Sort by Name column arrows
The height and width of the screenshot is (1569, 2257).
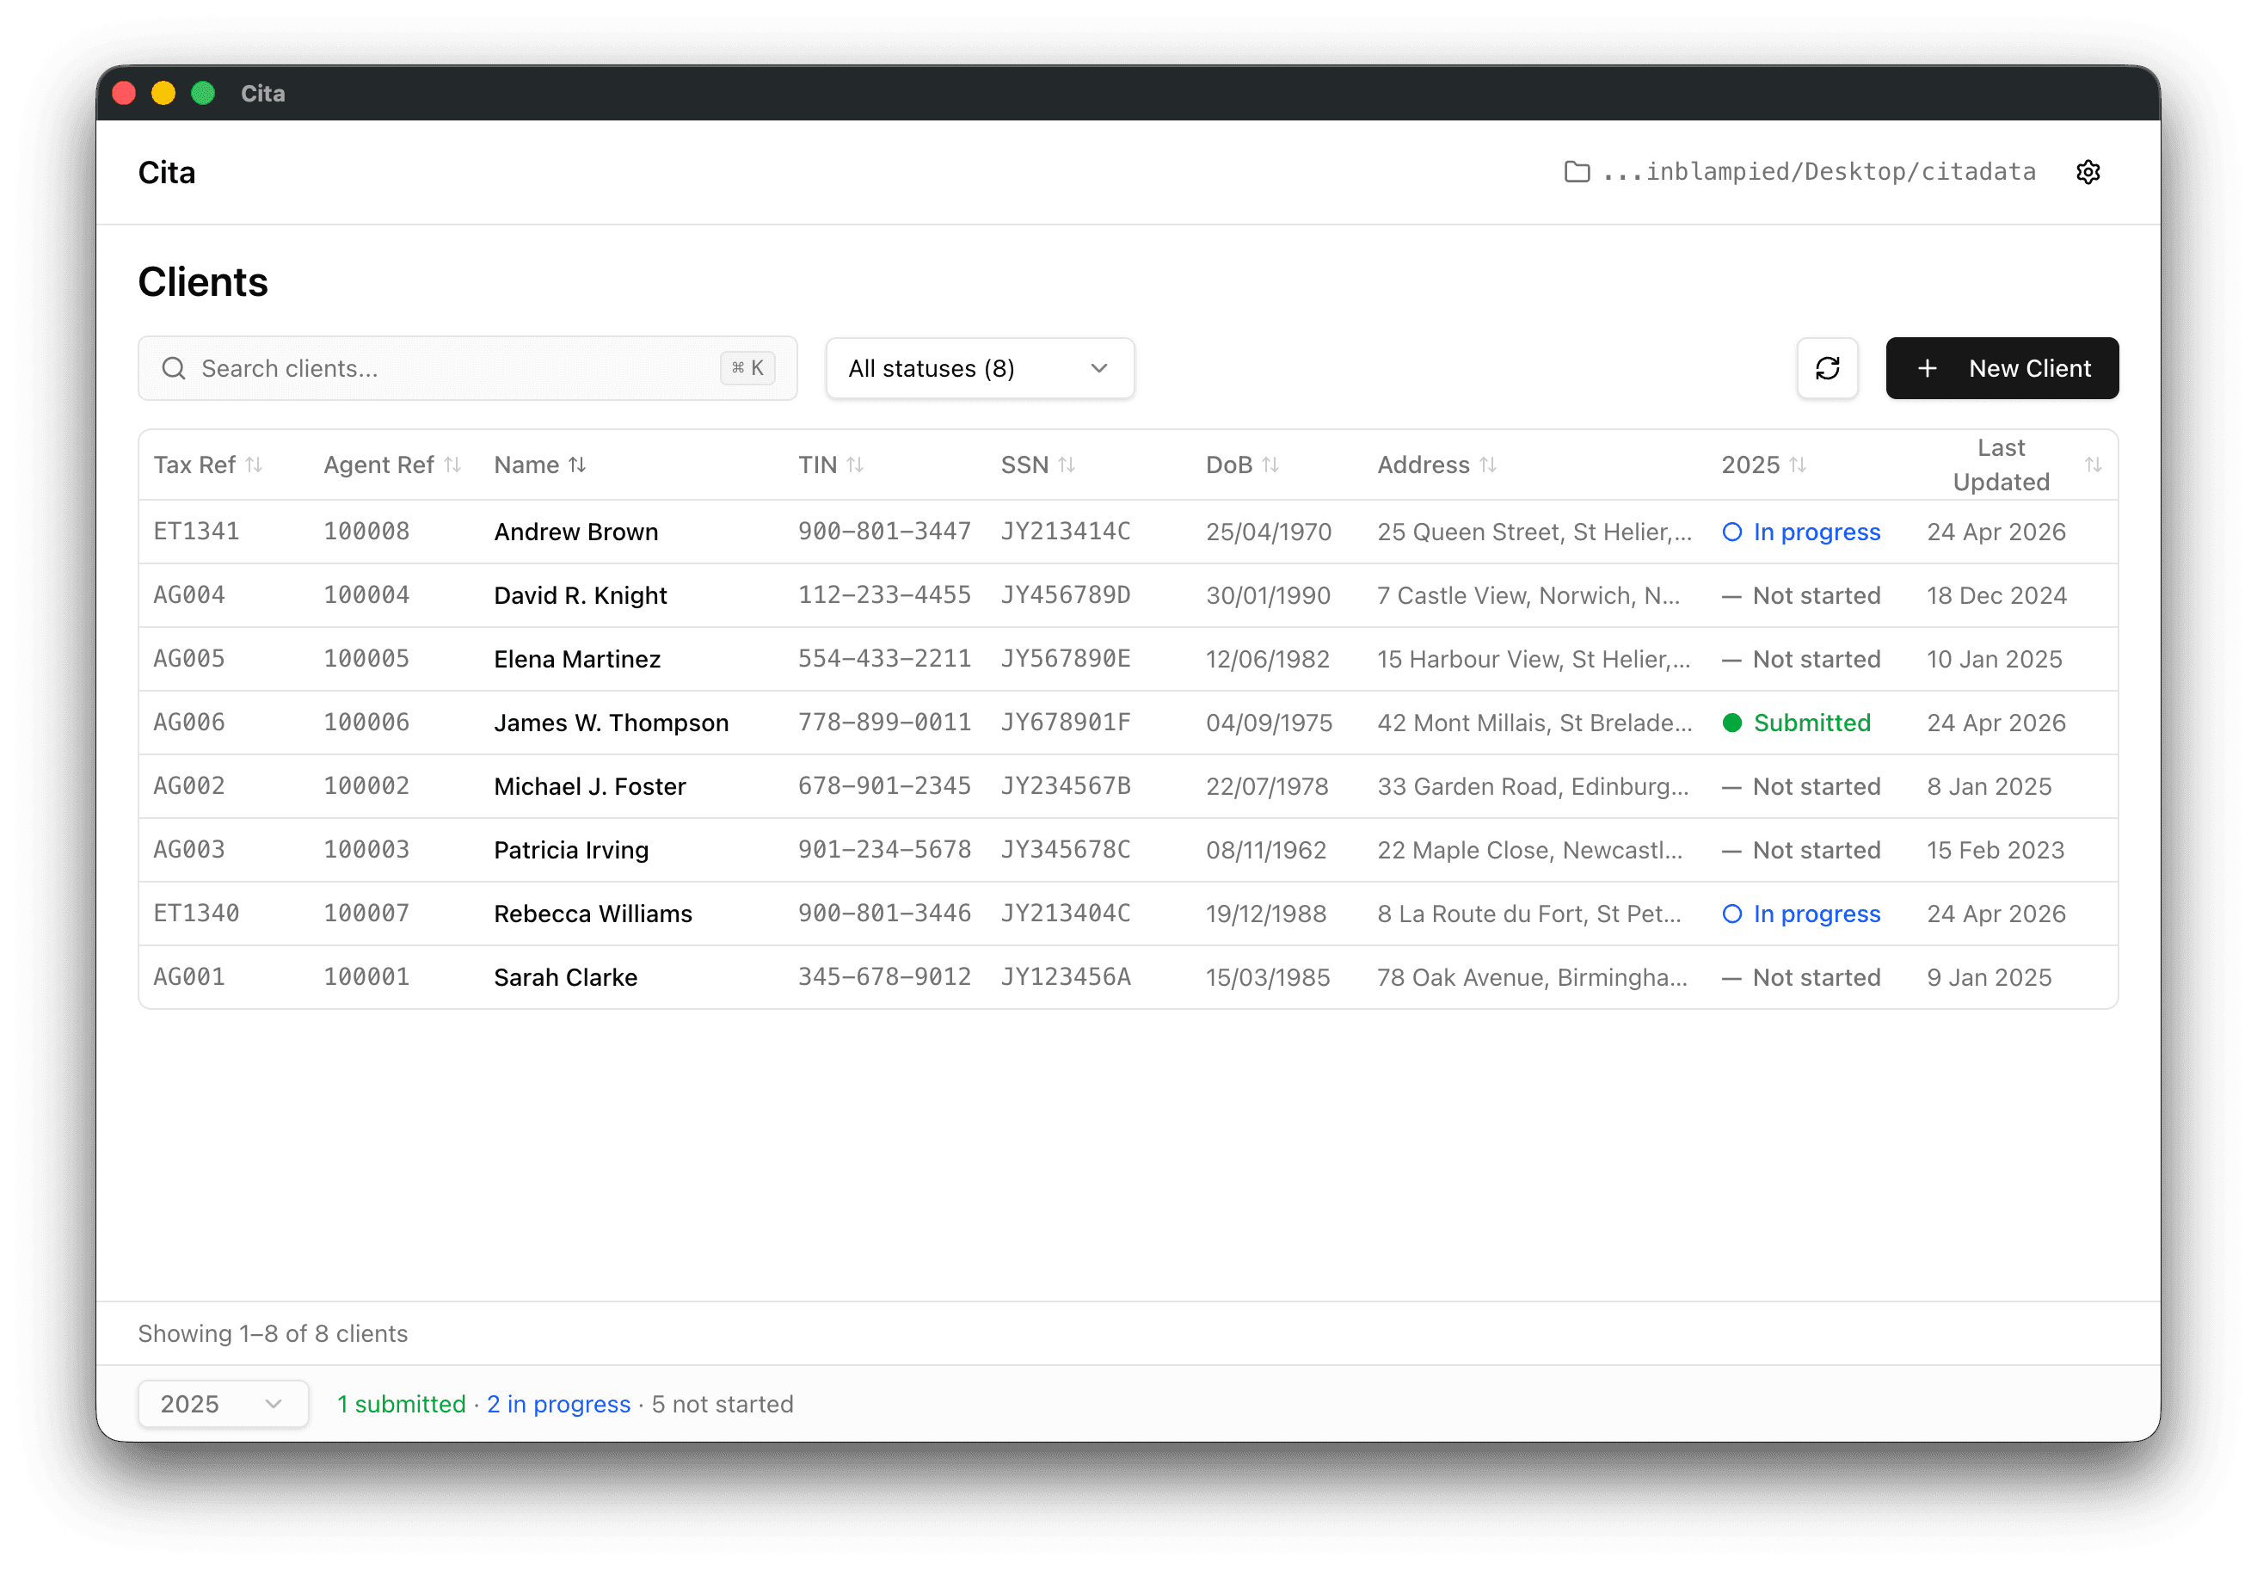point(577,465)
